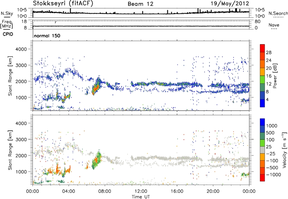Click the red top segment of Power colorbar
The image size is (288, 199).
tap(262, 48)
